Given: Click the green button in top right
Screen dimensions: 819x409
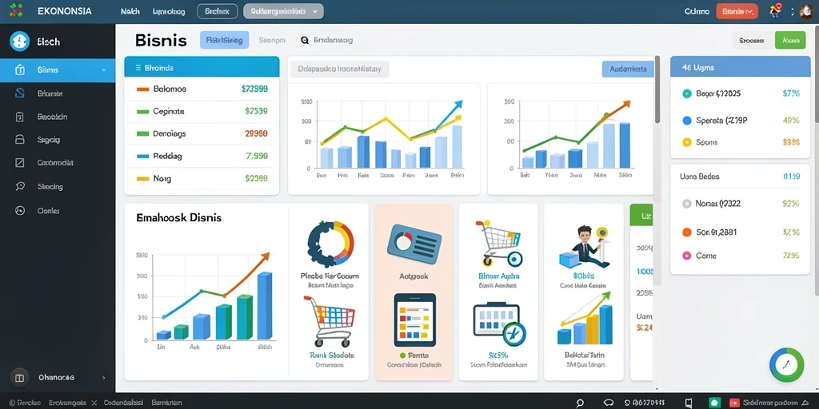Looking at the screenshot, I should point(790,40).
